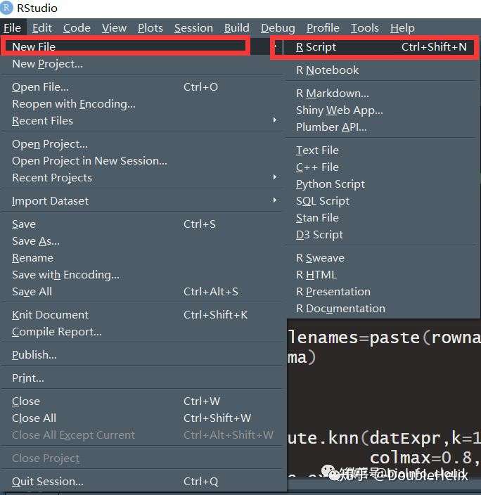Open the Plots menu

pyautogui.click(x=150, y=28)
